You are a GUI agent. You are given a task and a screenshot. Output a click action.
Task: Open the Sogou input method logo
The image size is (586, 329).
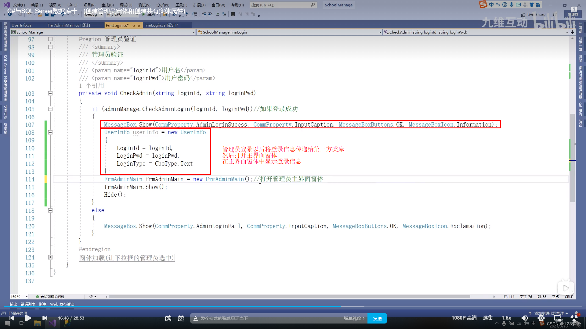pos(483,5)
